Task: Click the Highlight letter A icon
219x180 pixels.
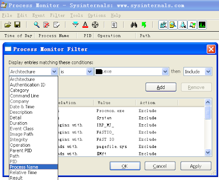Action: 85,25
